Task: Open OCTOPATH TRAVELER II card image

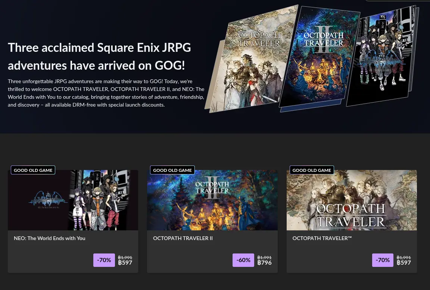Action: pyautogui.click(x=212, y=200)
